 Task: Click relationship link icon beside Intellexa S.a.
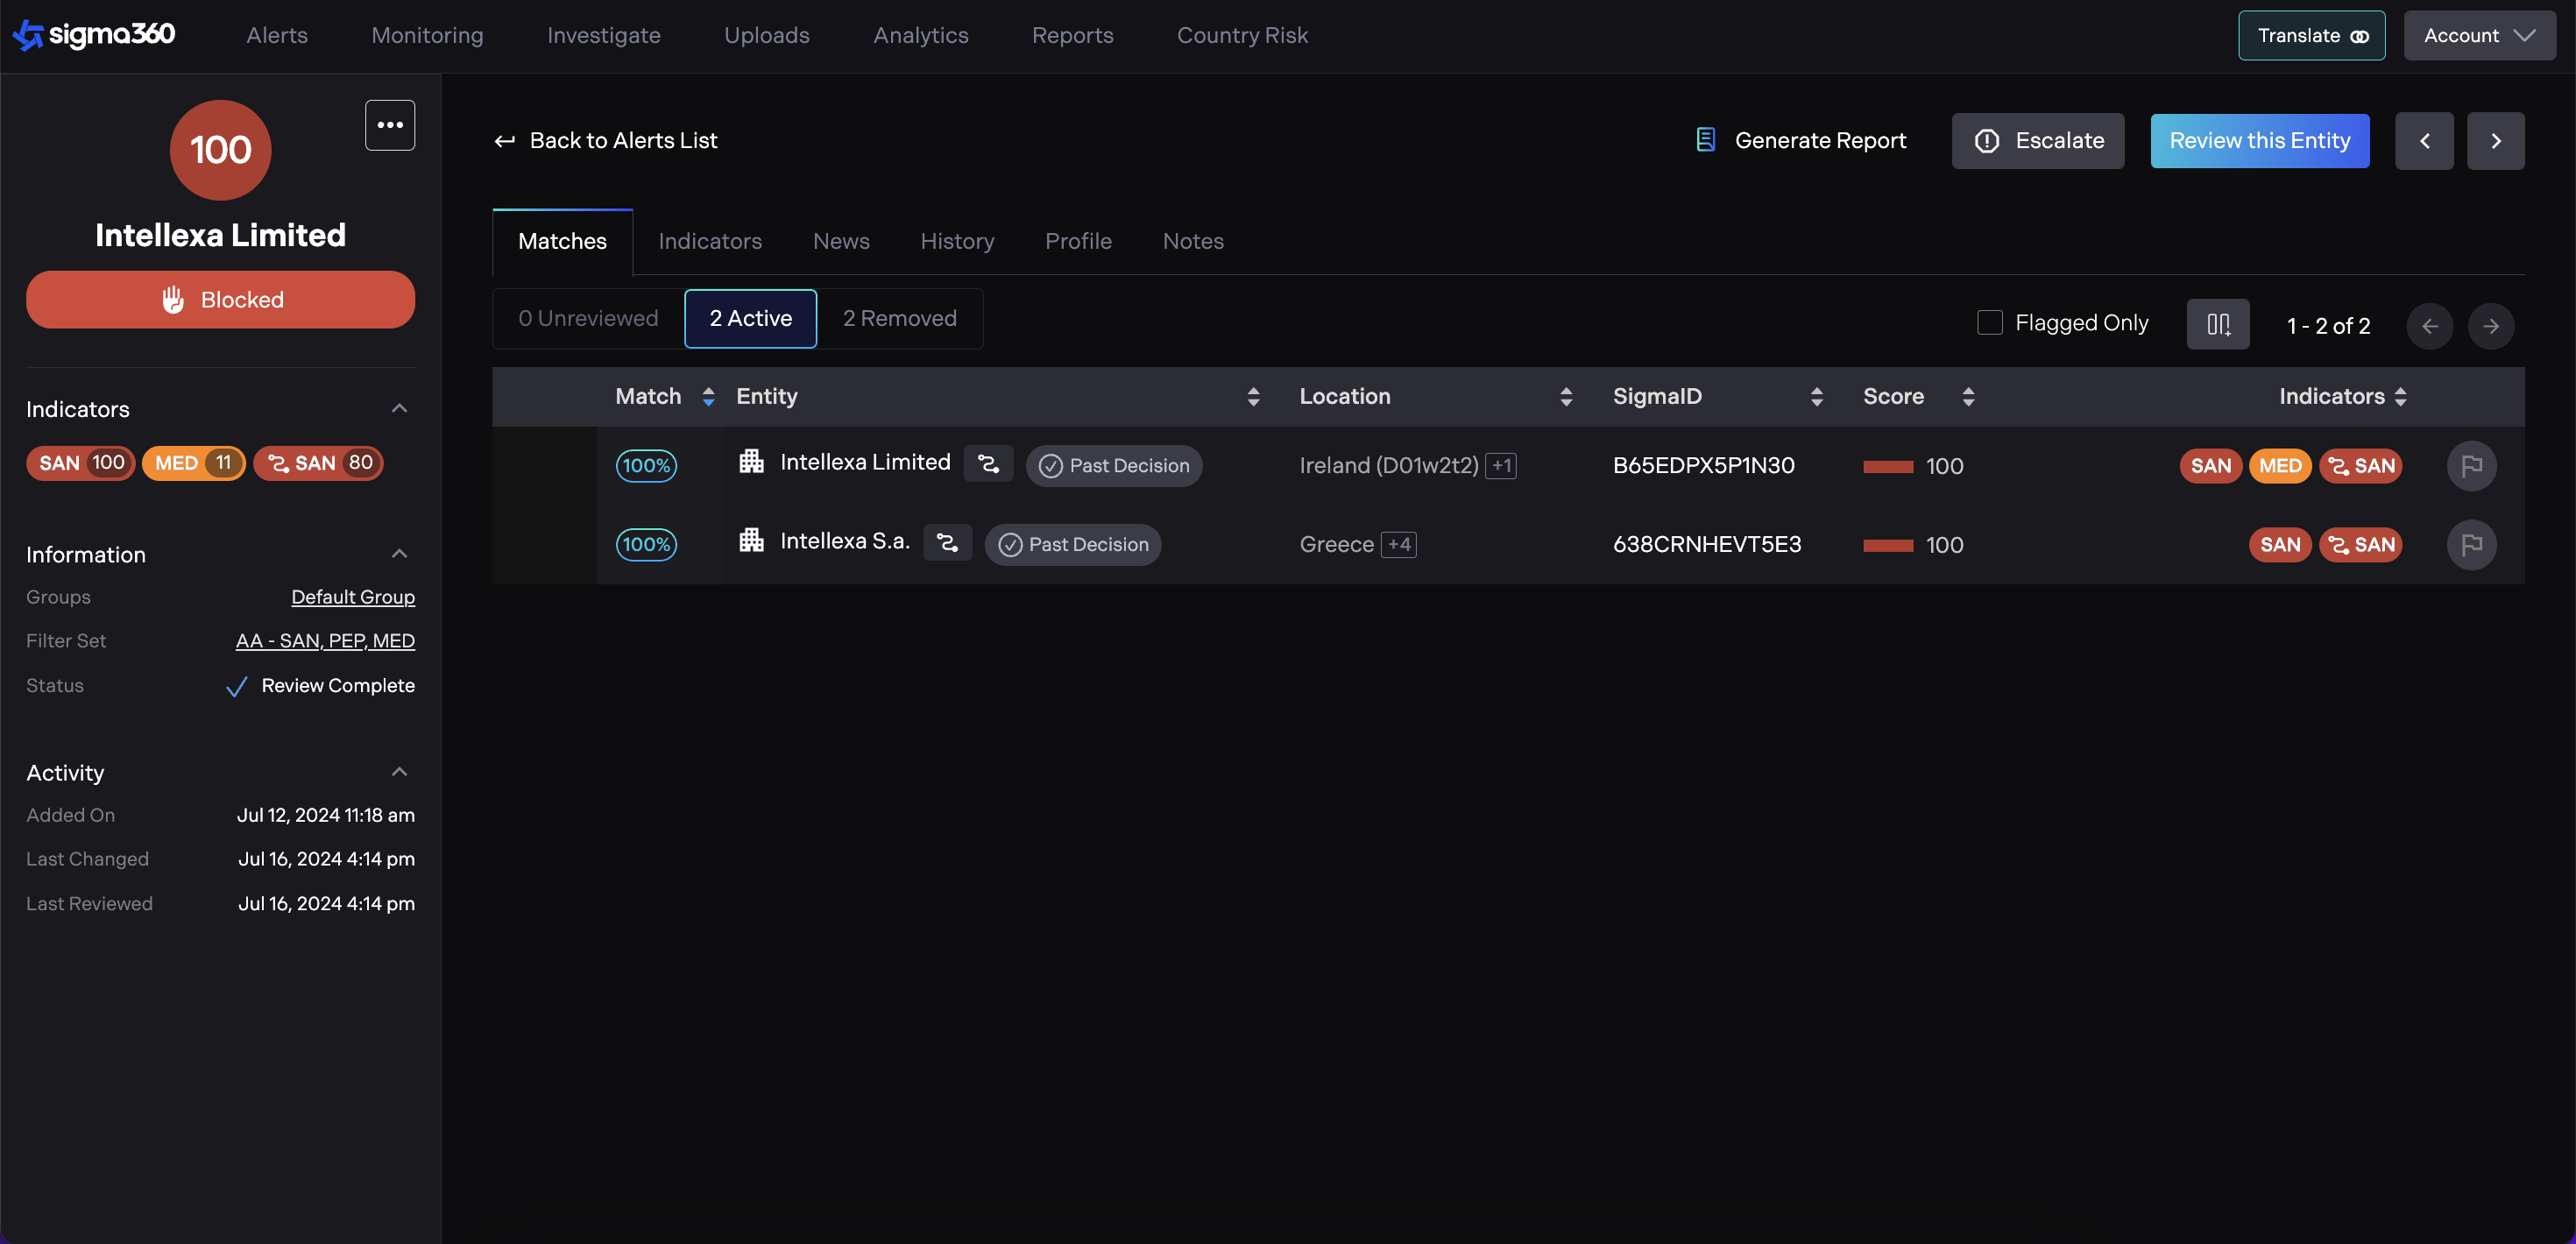pos(946,543)
